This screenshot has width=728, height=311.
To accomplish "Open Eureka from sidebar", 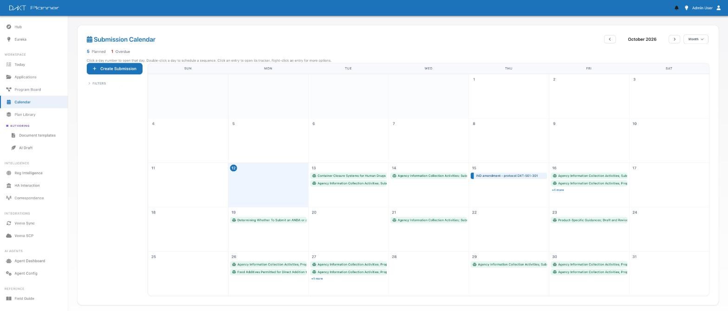I will 34,39.
